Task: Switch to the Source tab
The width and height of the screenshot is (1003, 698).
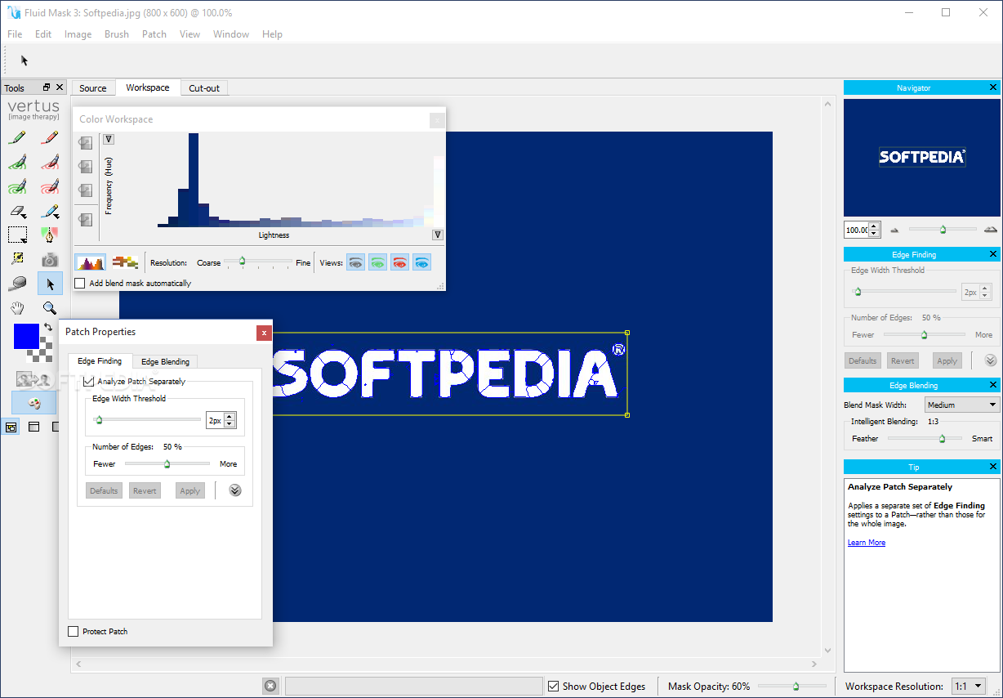Action: [x=93, y=88]
